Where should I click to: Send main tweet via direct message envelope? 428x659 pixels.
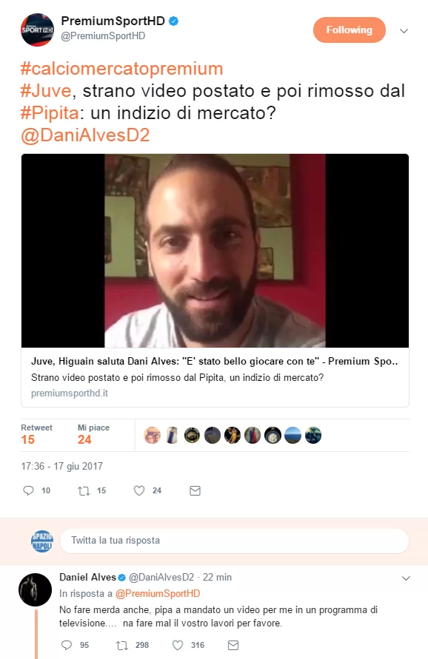(x=195, y=490)
